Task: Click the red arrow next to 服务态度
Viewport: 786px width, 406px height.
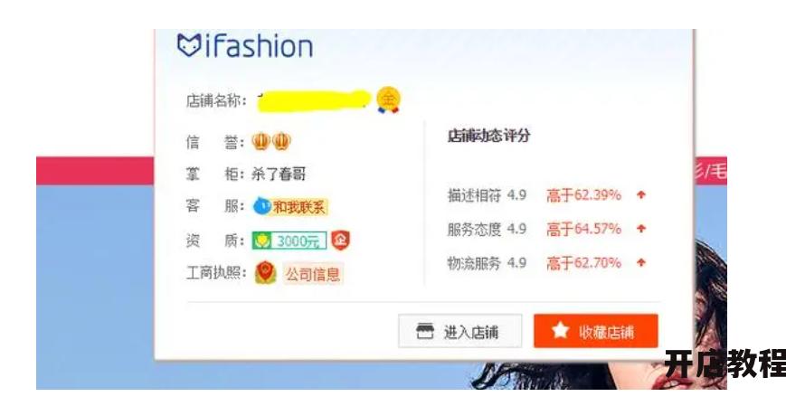Action: coord(640,229)
